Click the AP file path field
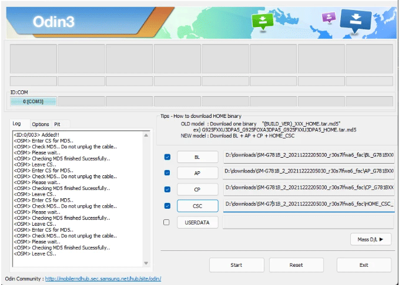Image resolution: width=399 pixels, height=285 pixels. tap(309, 173)
